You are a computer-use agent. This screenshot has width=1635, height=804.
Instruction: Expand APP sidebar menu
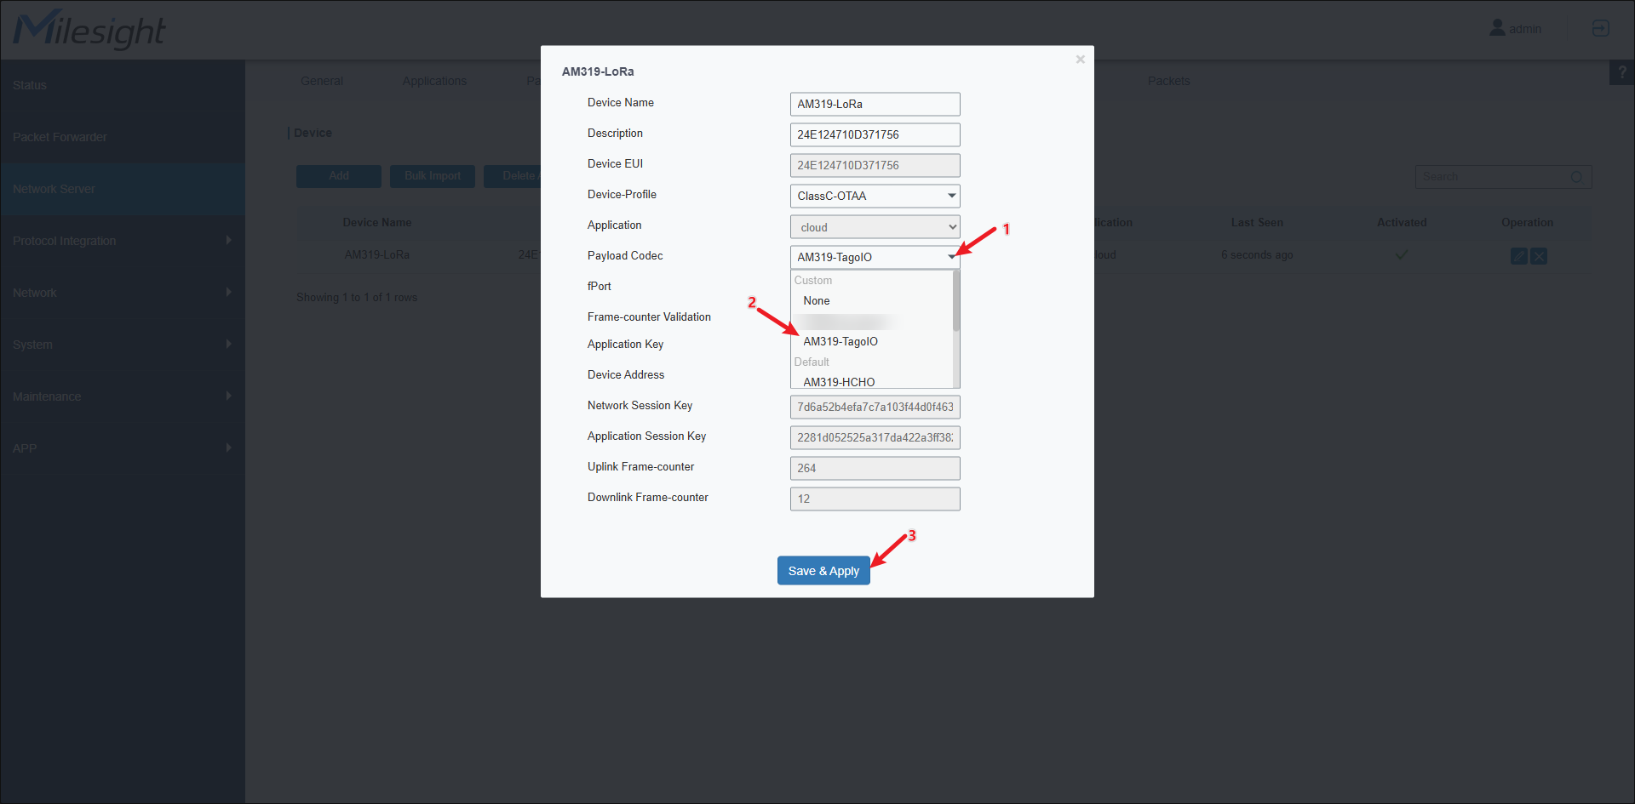(123, 448)
